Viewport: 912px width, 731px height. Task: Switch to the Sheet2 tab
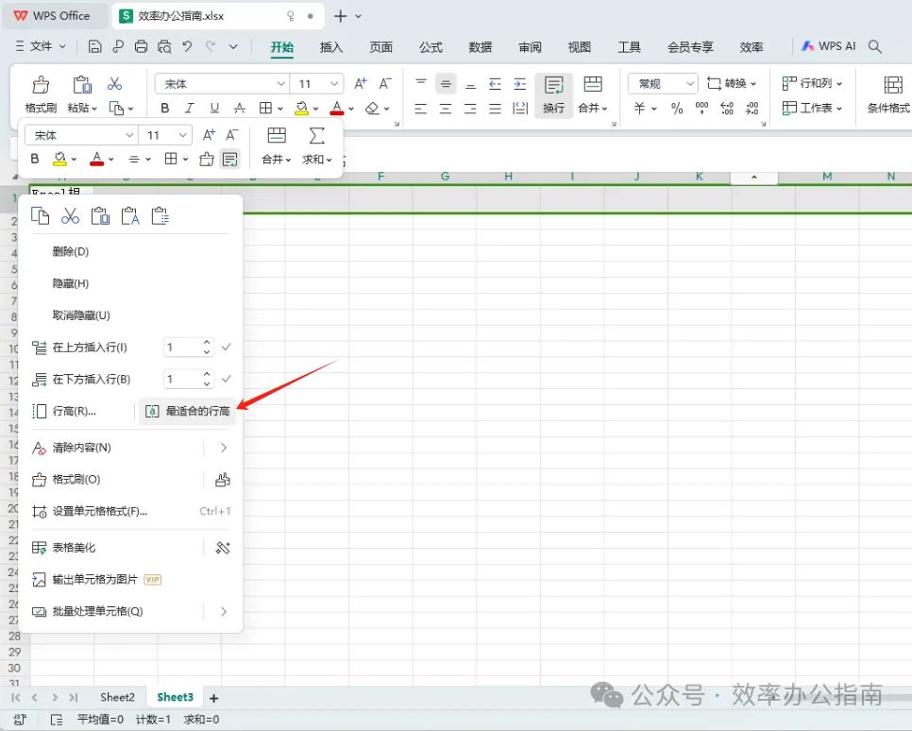tap(117, 697)
